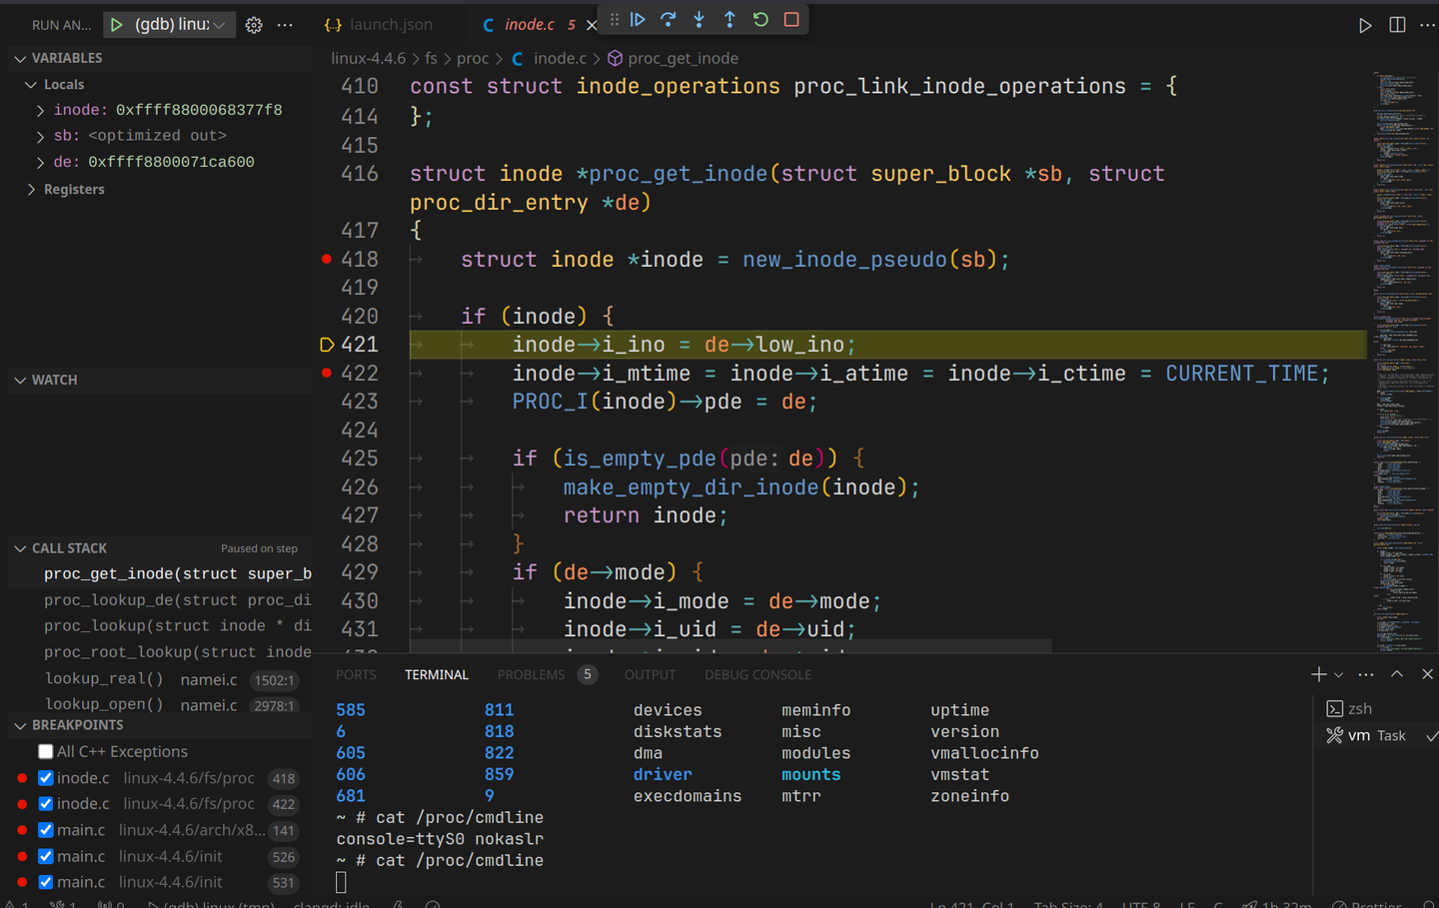The height and width of the screenshot is (908, 1439).
Task: Stop the debugger with square icon
Action: pyautogui.click(x=791, y=20)
